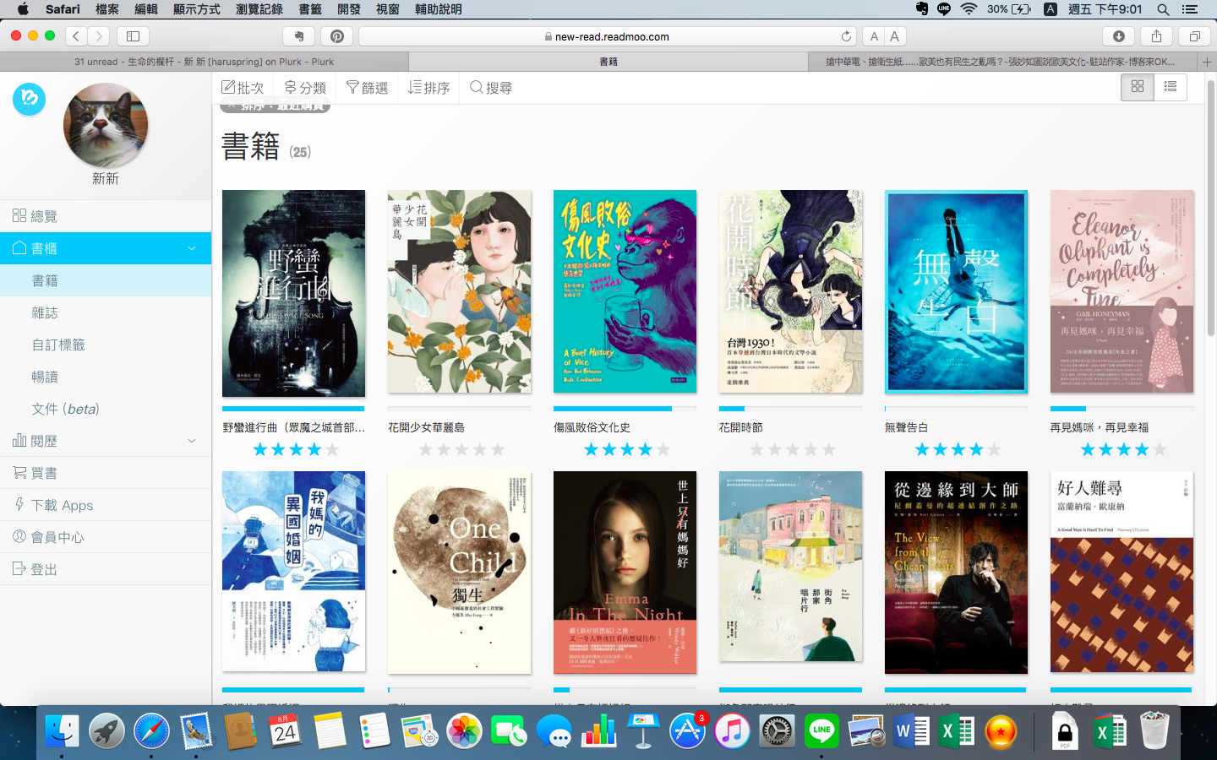
Task: Open the 我媽的異國婚姻 book cover
Action: [293, 572]
